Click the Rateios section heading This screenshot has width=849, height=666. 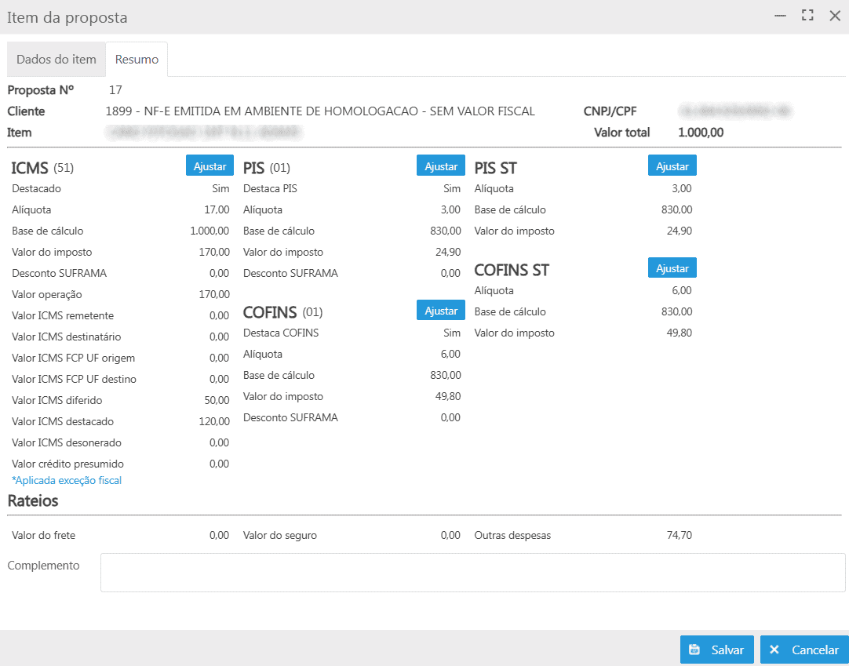pos(33,500)
